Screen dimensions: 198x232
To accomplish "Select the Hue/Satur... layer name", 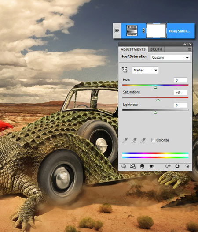I will pyautogui.click(x=180, y=31).
